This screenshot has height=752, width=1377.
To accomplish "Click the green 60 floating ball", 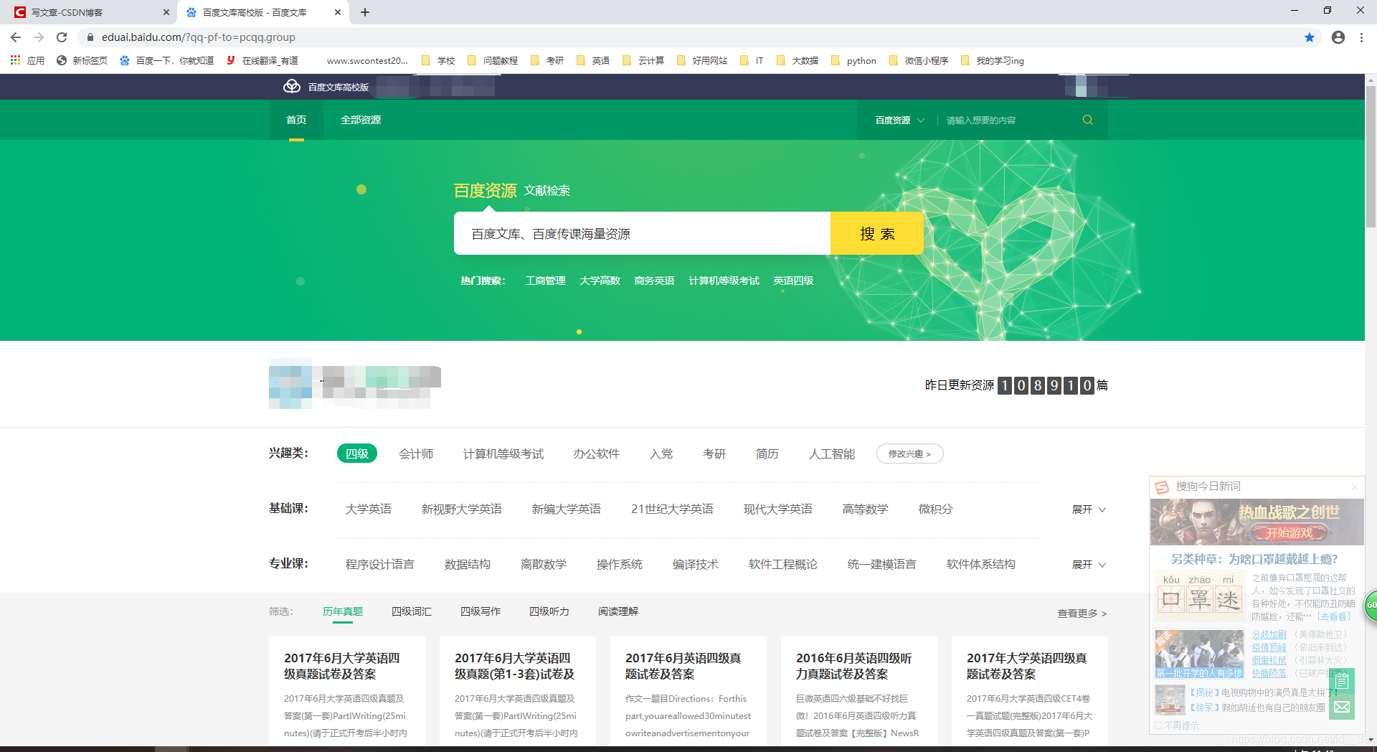I will [1371, 605].
